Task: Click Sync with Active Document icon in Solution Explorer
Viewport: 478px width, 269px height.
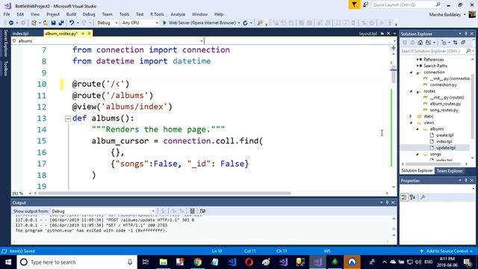Action: coord(455,43)
